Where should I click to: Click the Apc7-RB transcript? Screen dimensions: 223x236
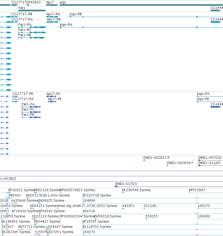coord(53,22)
